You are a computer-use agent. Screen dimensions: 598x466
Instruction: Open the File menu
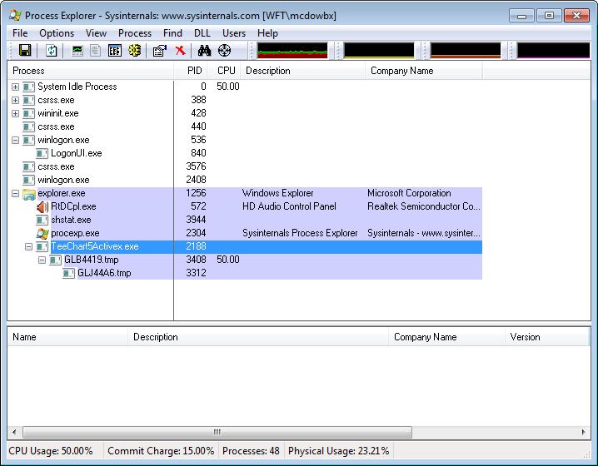pyautogui.click(x=20, y=33)
